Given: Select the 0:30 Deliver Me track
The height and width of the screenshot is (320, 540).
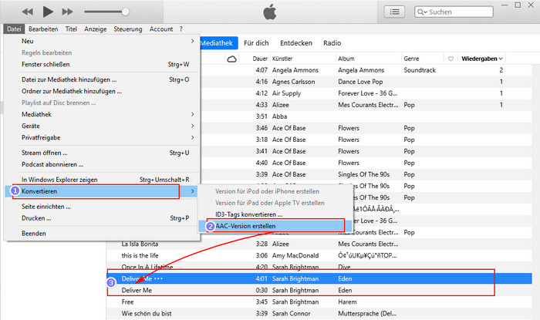Looking at the screenshot, I should point(319,291).
